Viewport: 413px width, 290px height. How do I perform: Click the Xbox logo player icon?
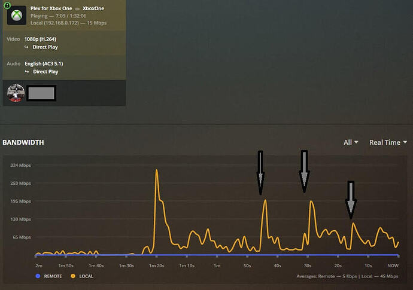tap(17, 16)
